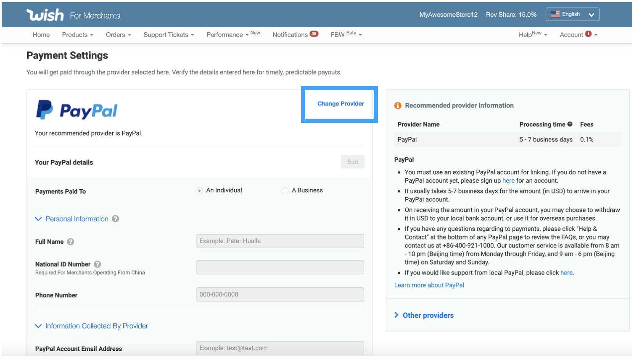Click help icon next to Personal Information
634x360 pixels.
116,219
